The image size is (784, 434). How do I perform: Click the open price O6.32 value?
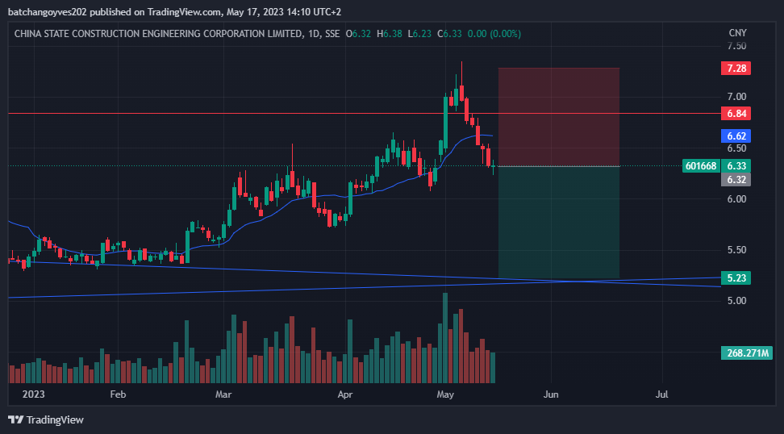(x=358, y=34)
